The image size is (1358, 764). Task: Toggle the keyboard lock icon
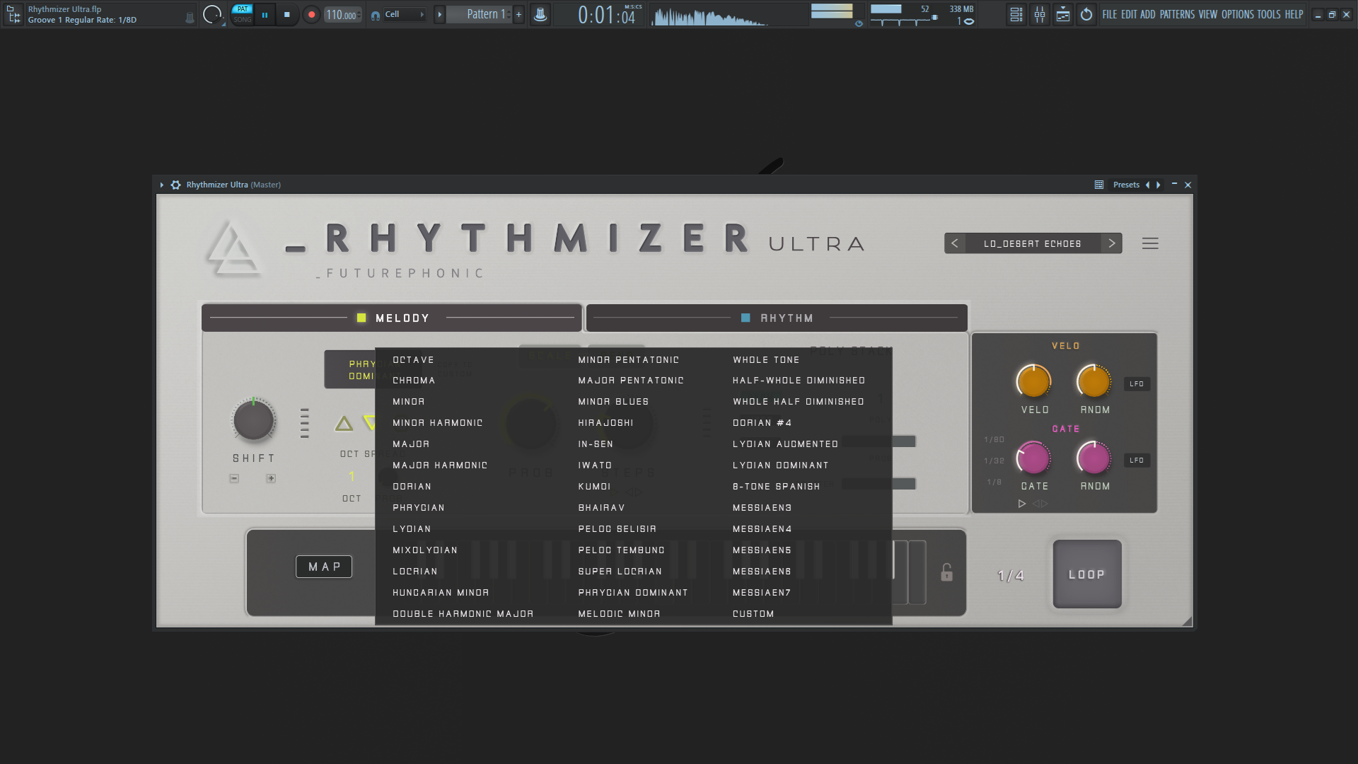coord(946,572)
